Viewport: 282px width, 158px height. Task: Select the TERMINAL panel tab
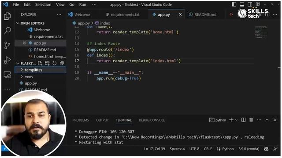click(x=124, y=120)
